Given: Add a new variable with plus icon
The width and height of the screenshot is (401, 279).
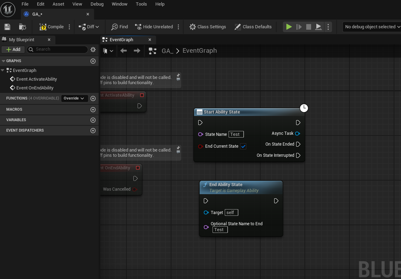Looking at the screenshot, I should click(x=93, y=120).
